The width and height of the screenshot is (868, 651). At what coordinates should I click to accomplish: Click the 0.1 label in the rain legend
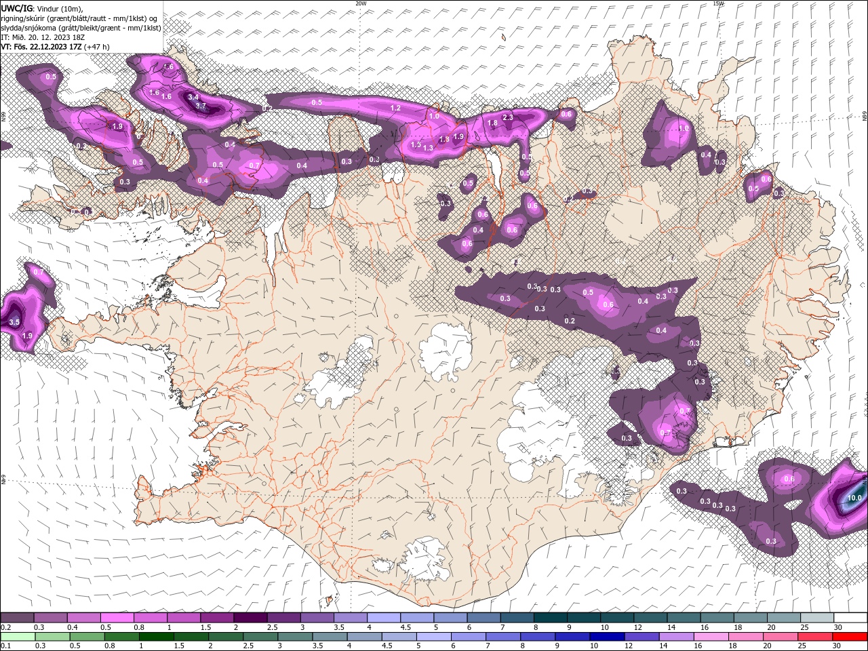[5, 646]
